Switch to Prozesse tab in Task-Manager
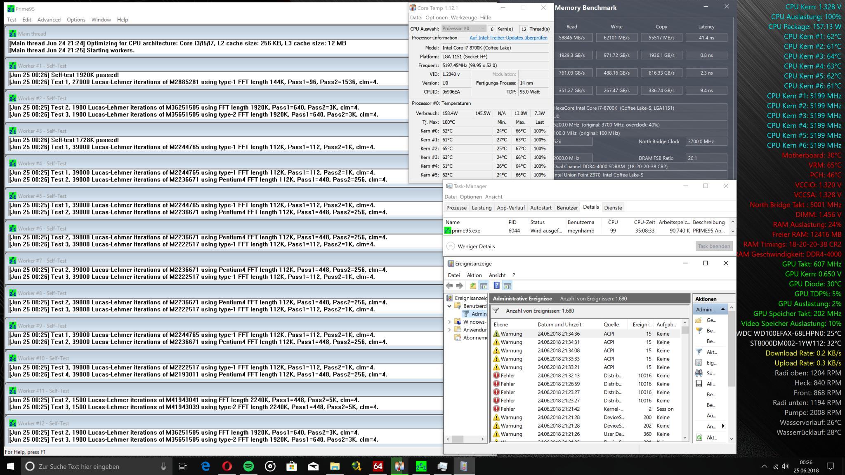 point(456,207)
